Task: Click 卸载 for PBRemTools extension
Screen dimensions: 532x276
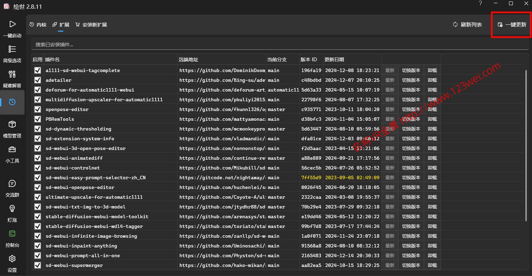Action: 432,119
